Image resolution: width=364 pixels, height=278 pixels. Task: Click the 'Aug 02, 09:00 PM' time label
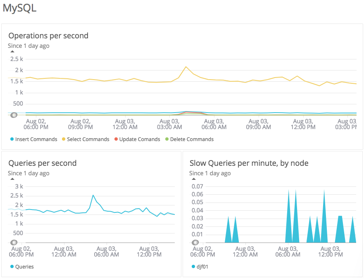click(80, 124)
